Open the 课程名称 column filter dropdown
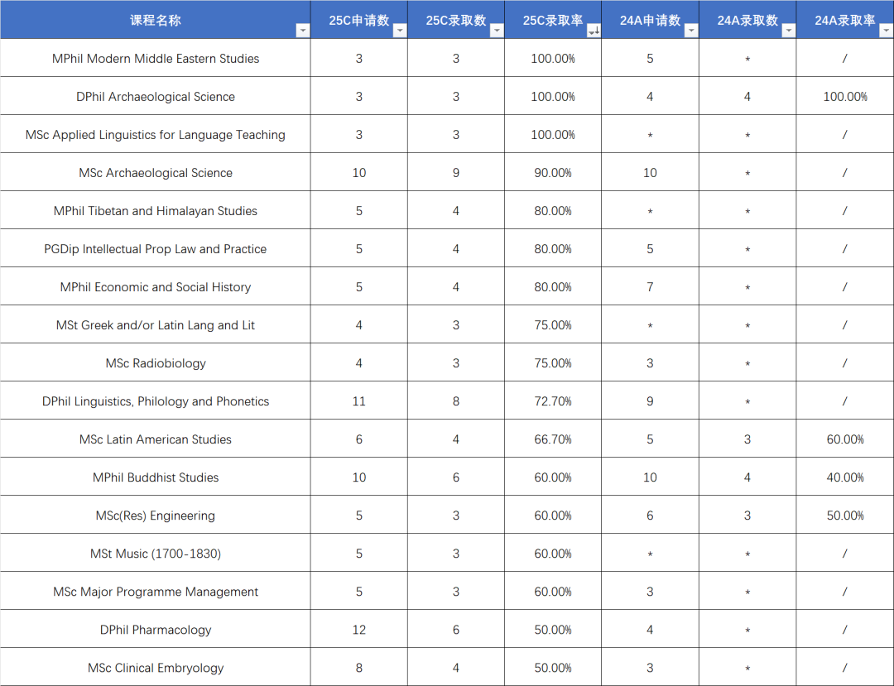Screen dimensions: 894x686 point(302,31)
